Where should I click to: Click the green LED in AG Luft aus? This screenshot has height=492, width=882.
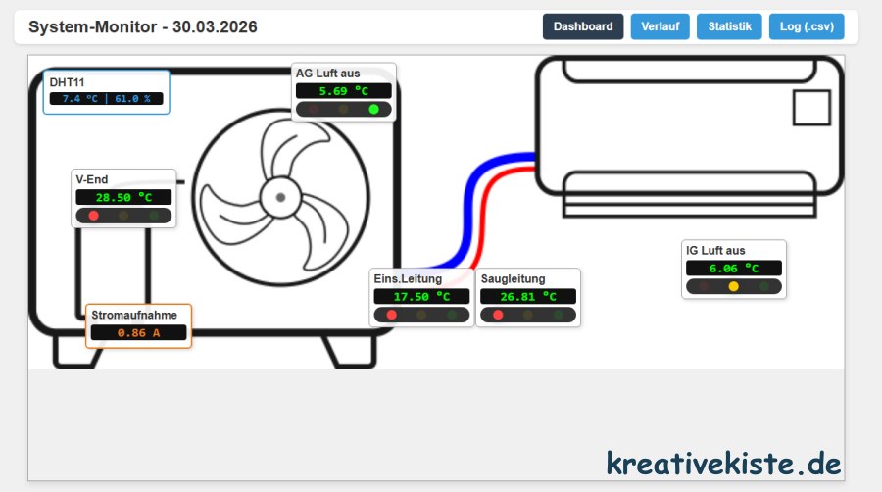point(373,110)
